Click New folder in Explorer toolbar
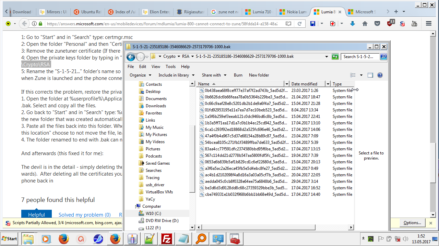The image size is (439, 246). tap(259, 75)
